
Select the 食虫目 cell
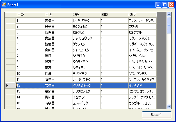click(x=58, y=38)
